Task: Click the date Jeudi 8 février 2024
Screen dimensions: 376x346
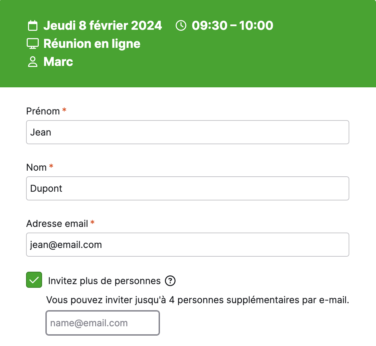Action: pos(103,25)
